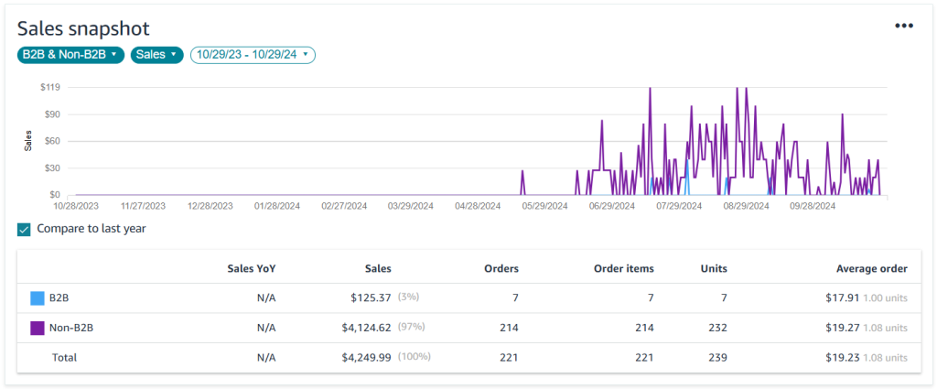
Task: Uncheck Compare to last year checkbox
Action: (24, 229)
